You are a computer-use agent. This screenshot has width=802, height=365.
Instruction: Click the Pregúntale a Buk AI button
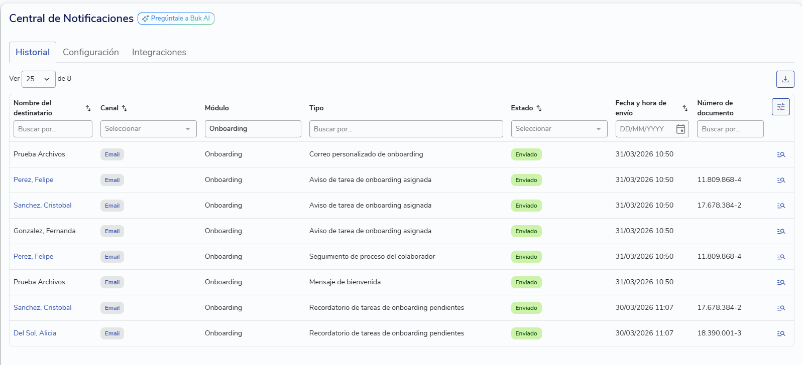coord(176,19)
